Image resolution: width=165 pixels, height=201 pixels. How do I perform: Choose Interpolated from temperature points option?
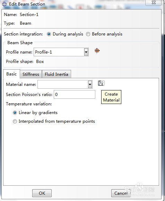15,121
